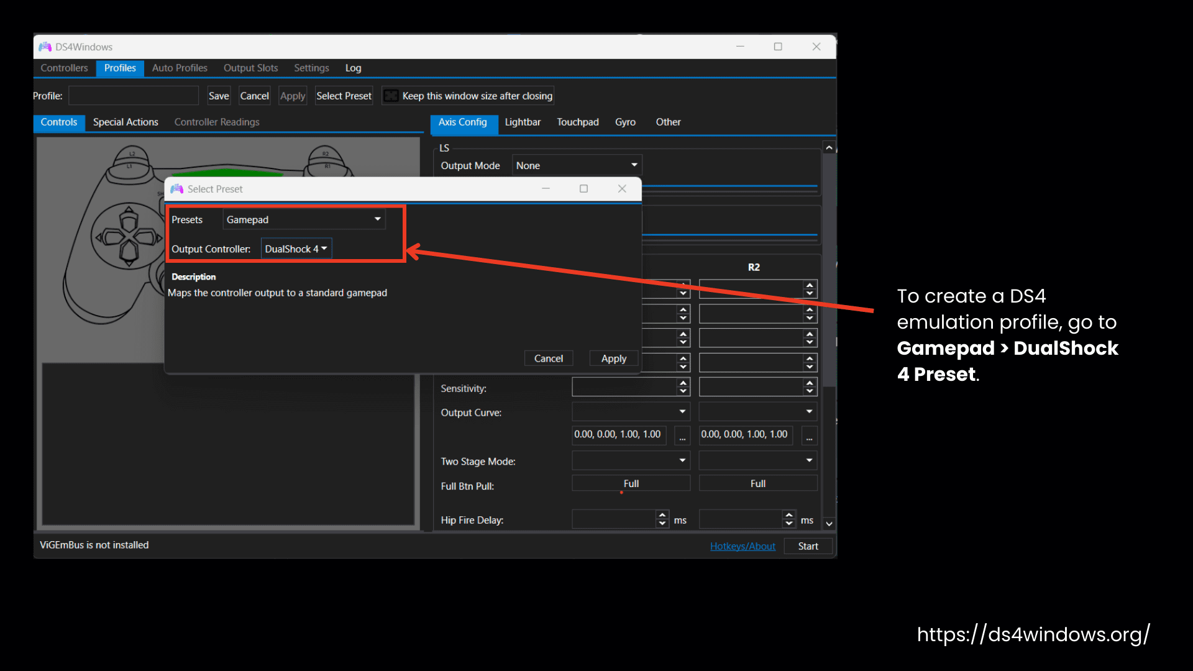1193x671 pixels.
Task: Click Cancel next to the Save button
Action: click(254, 96)
